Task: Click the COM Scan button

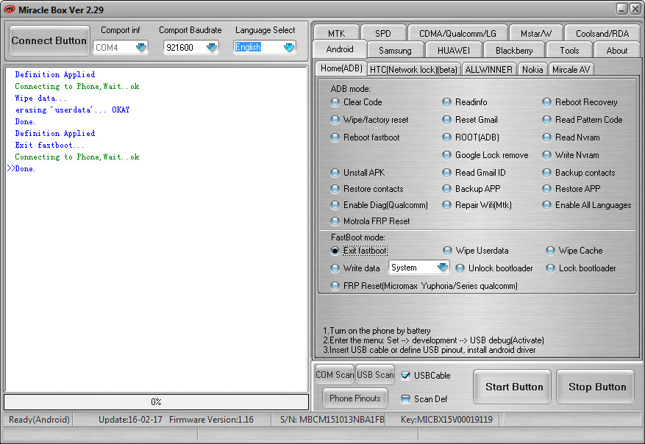Action: point(335,374)
